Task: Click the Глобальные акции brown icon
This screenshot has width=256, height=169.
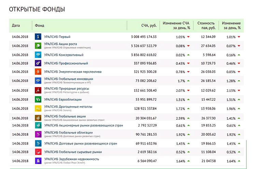Action: [x=38, y=118]
